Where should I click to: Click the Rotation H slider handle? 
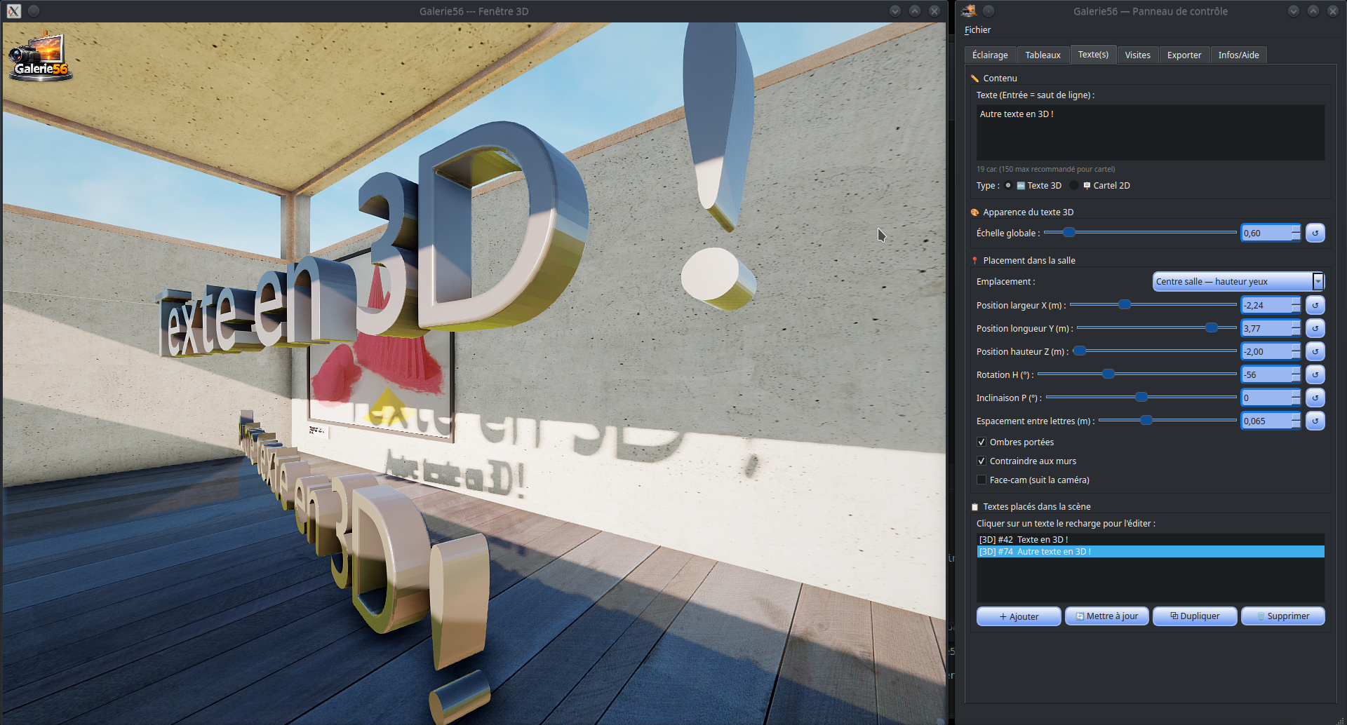1108,374
